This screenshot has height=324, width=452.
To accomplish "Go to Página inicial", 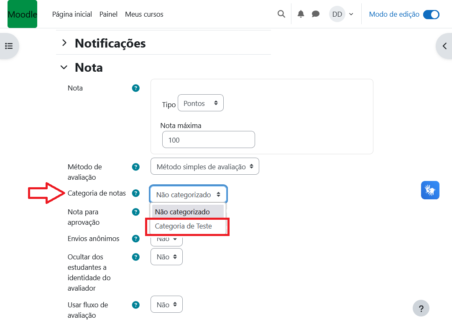I will (72, 14).
